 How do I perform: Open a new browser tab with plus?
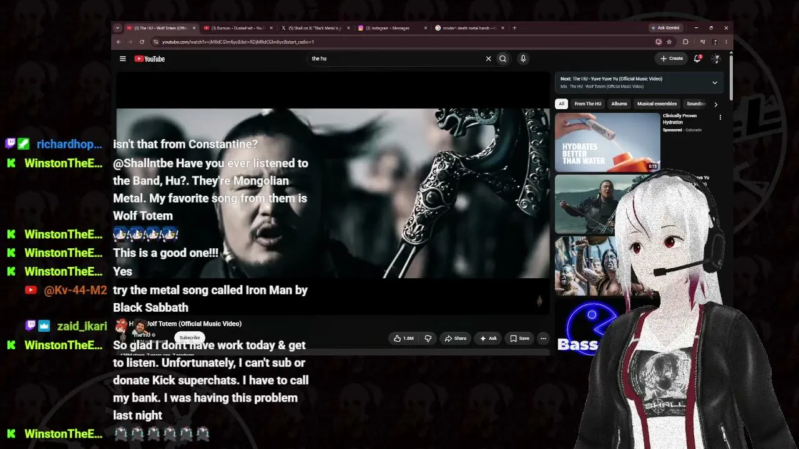[514, 28]
